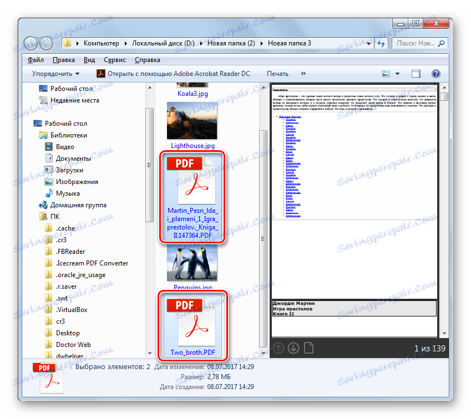Click the PDF icon in the details pane
Image resolution: width=471 pixels, height=419 pixels.
click(49, 377)
